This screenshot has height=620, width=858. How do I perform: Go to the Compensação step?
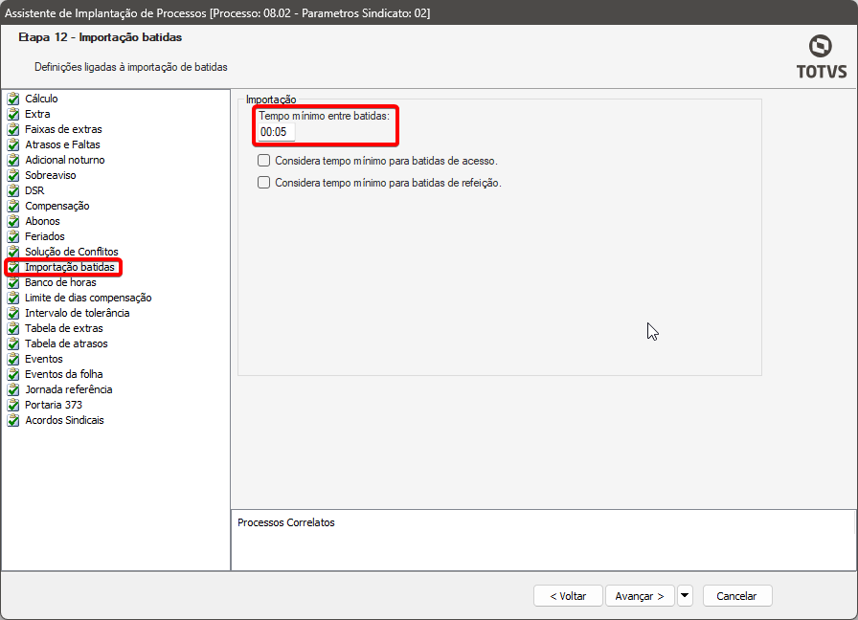[x=57, y=206]
